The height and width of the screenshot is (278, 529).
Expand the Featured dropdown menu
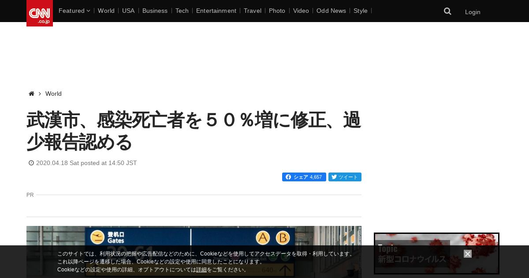pyautogui.click(x=74, y=11)
